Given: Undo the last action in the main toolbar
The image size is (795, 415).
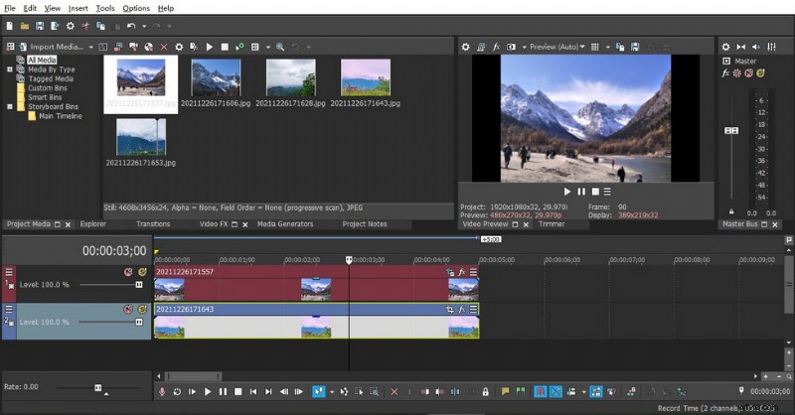Looking at the screenshot, I should (131, 26).
